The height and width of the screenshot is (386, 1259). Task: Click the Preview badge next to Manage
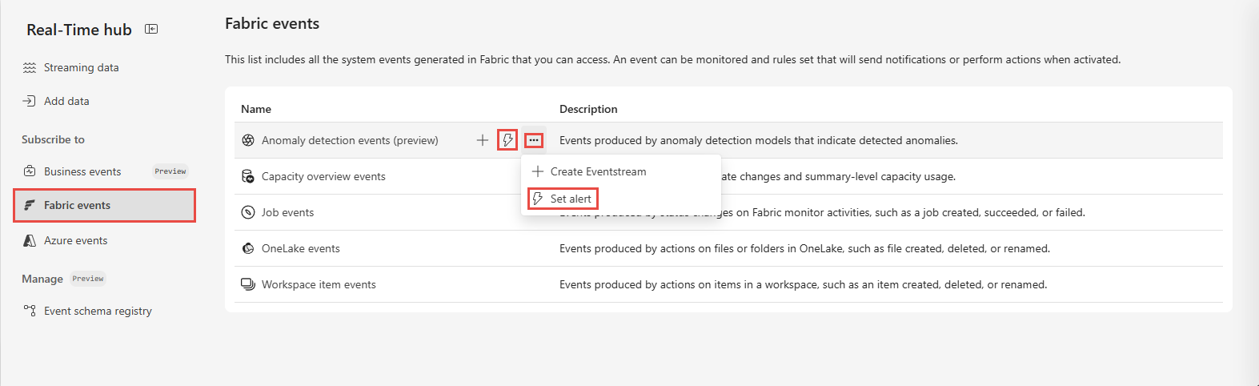point(88,279)
